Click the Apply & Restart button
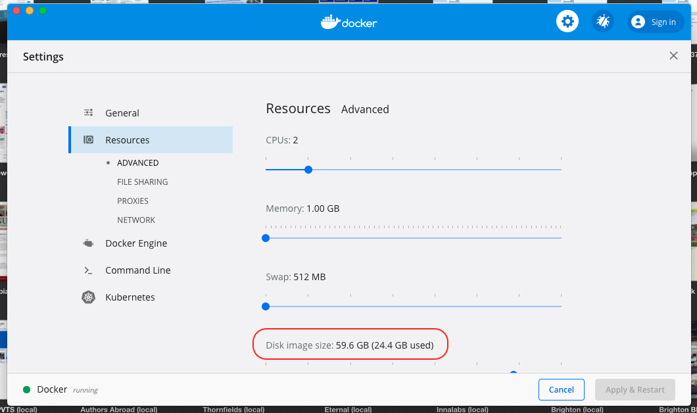Screen dimensions: 697x413 (635, 389)
